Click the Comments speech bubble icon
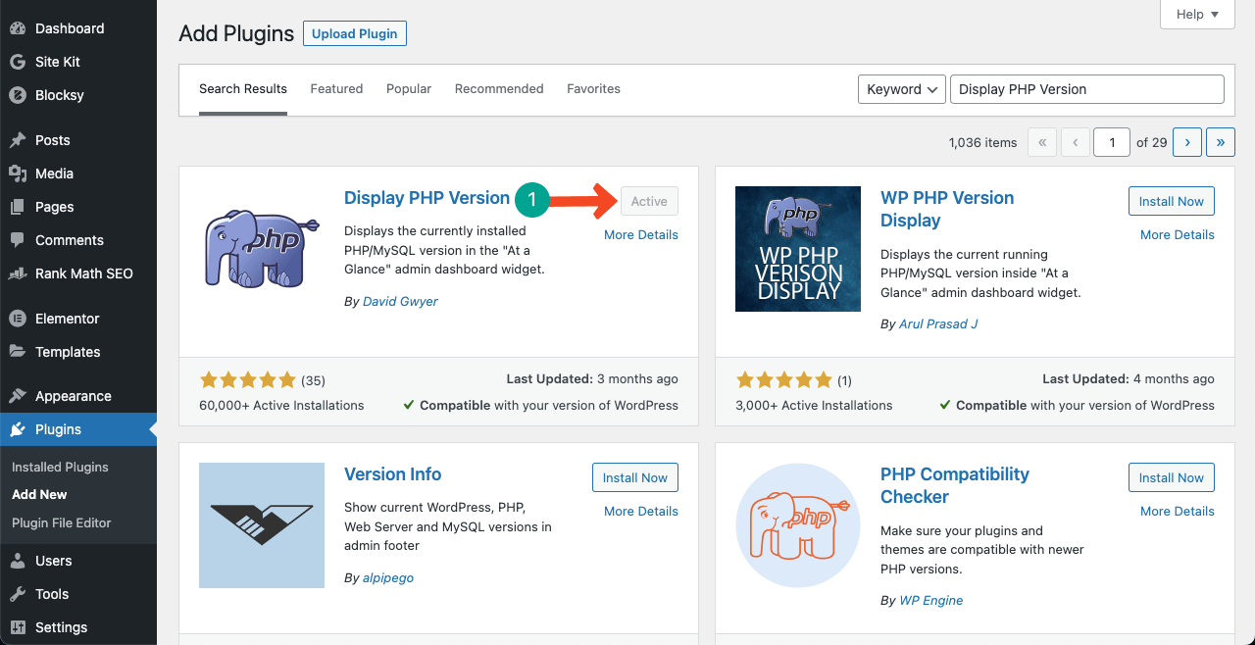The height and width of the screenshot is (645, 1255). tap(18, 240)
